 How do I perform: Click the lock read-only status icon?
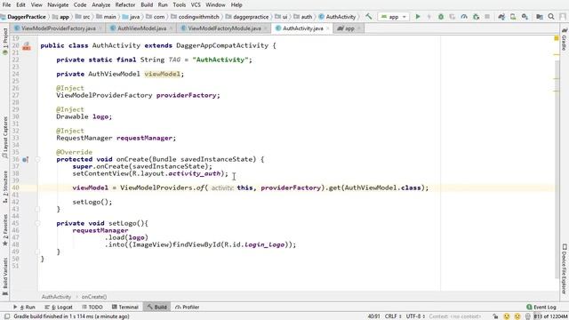[495, 316]
